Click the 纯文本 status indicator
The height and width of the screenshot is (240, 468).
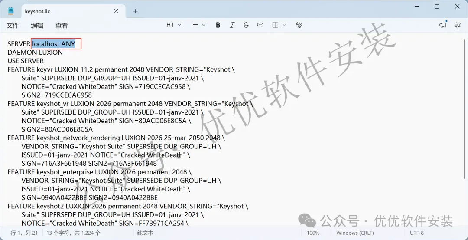coord(145,233)
